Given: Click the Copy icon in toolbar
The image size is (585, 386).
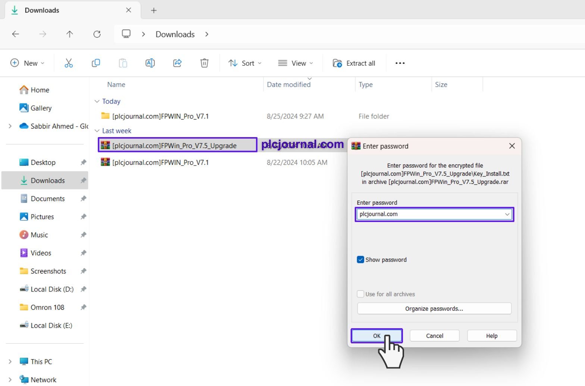Looking at the screenshot, I should [96, 63].
